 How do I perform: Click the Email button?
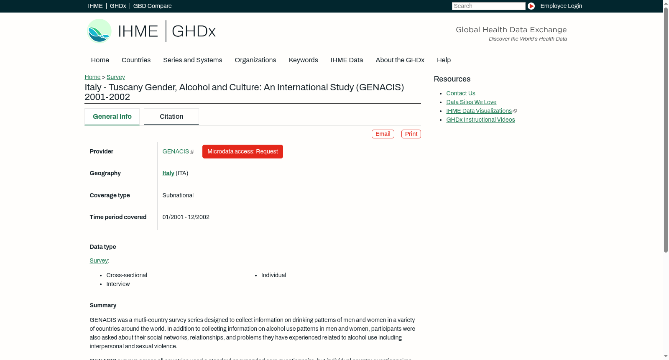(383, 134)
